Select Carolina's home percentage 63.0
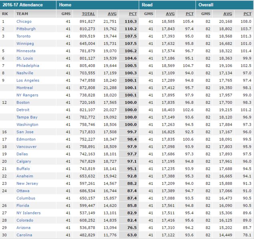Screen dimensions: 254x239 tap(132, 235)
